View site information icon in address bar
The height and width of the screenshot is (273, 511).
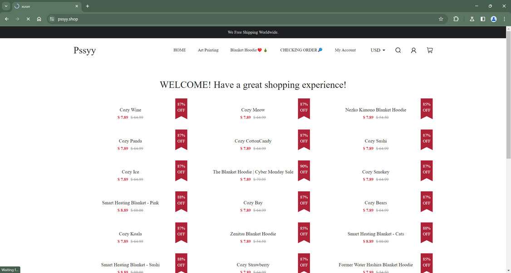click(x=52, y=19)
